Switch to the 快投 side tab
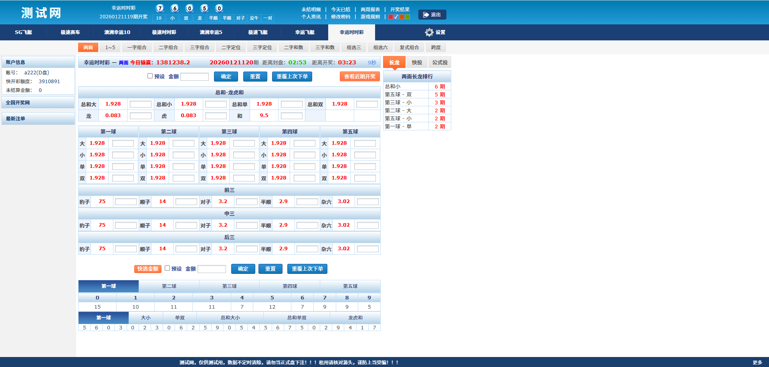Image resolution: width=769 pixels, height=367 pixels. pyautogui.click(x=417, y=62)
